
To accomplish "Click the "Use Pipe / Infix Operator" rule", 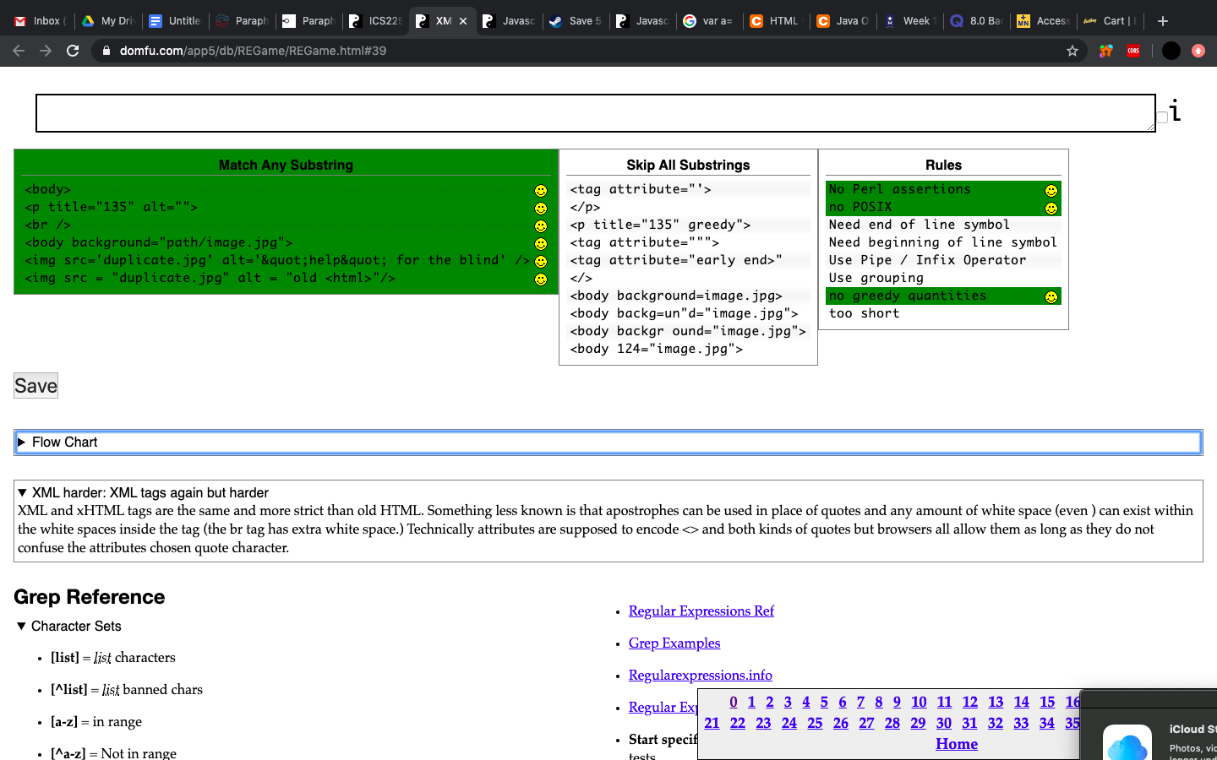I will coord(943,260).
